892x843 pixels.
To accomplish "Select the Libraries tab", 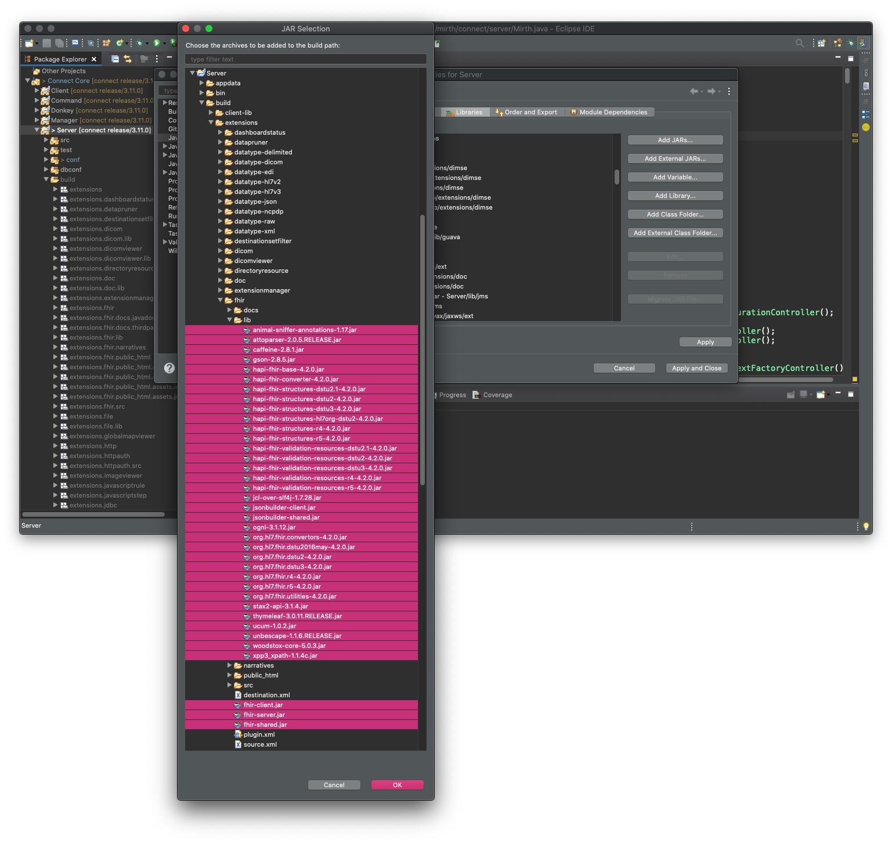I will coord(464,112).
